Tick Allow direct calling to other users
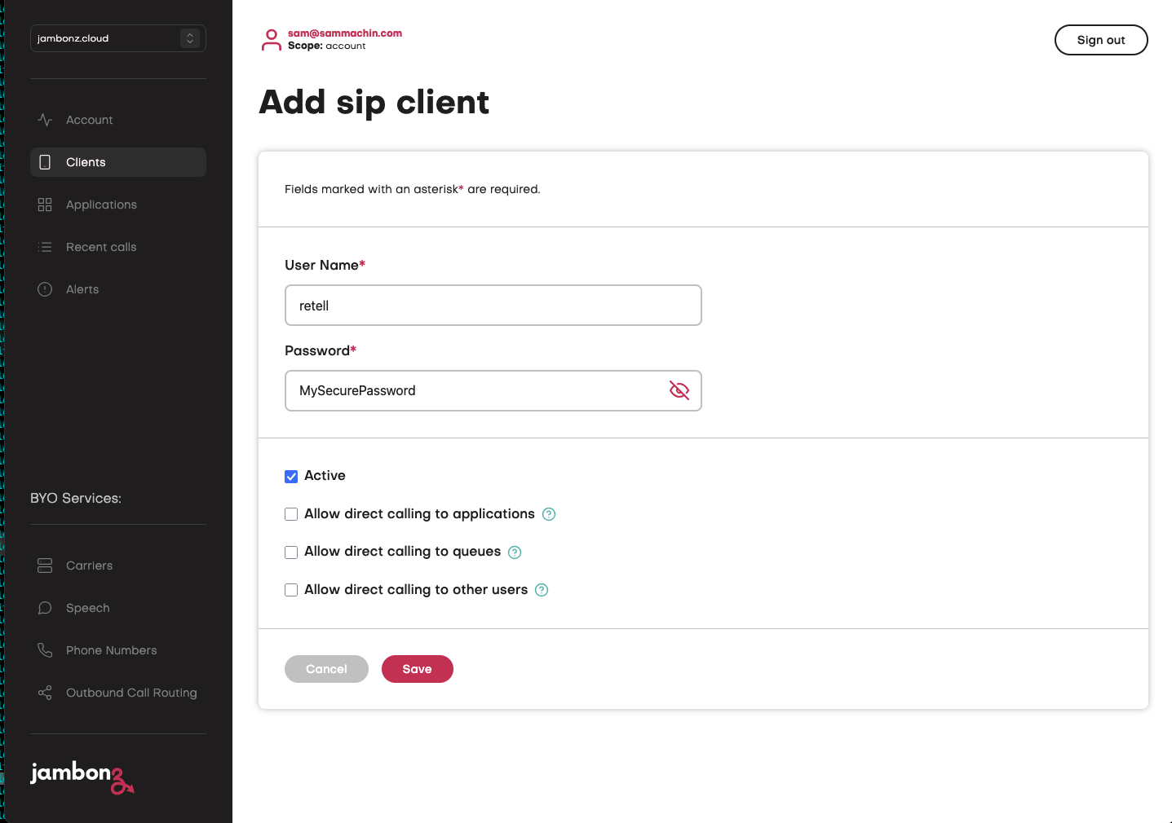The width and height of the screenshot is (1172, 823). coord(291,590)
